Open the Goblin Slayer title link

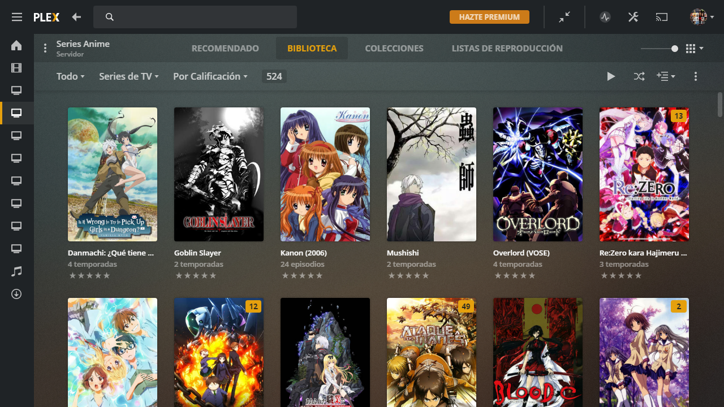click(197, 253)
